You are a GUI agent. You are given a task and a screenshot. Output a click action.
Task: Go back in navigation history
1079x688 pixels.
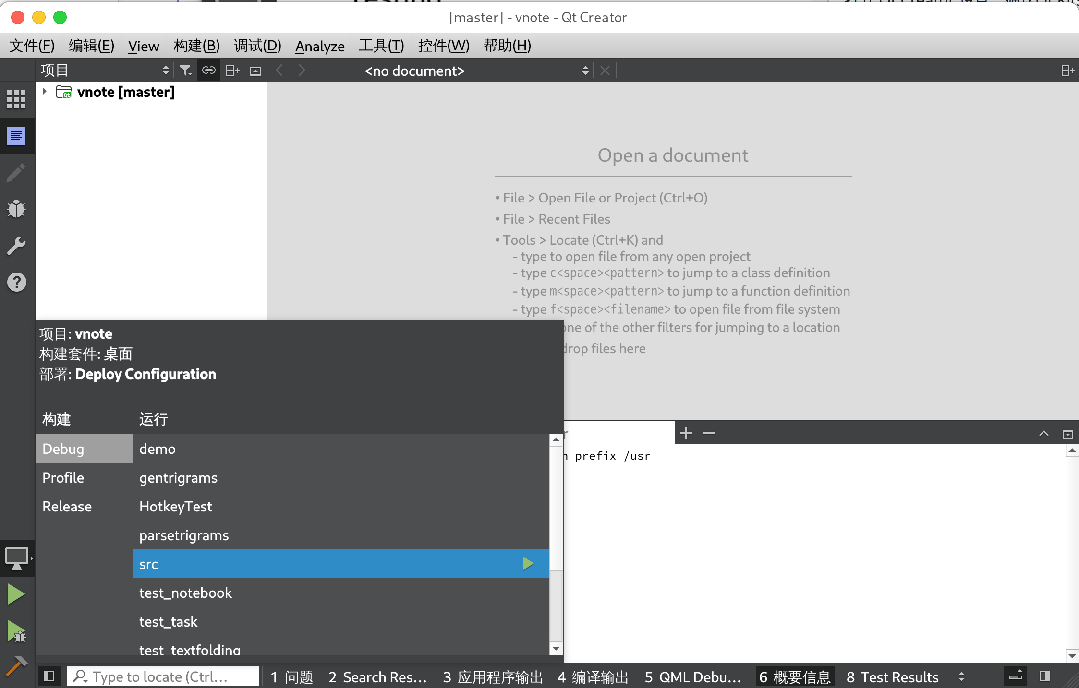(x=279, y=71)
